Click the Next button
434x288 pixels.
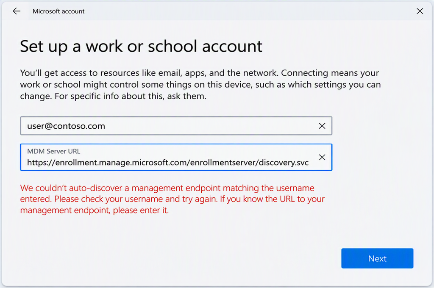coord(377,258)
